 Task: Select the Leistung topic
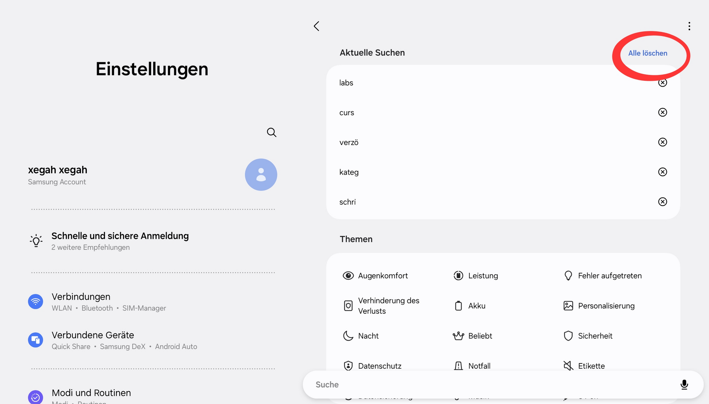coord(483,276)
